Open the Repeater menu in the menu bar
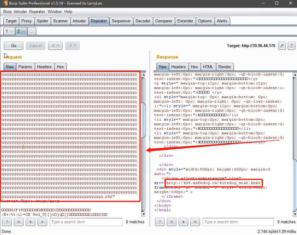Viewport: 297px width, 235px height. tap(37, 11)
